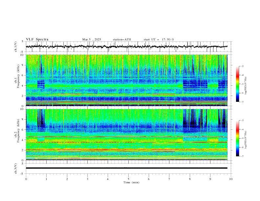Click the flat ch.3 voltage trace
The image size is (260, 201).
click(126, 168)
